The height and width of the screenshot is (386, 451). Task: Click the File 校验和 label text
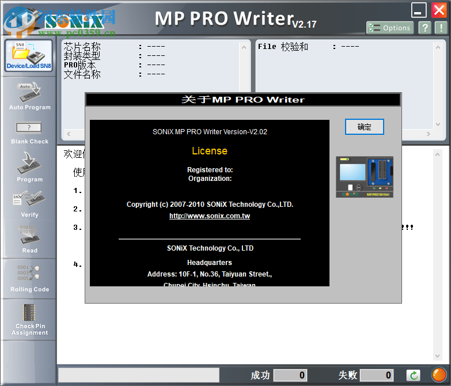pos(283,46)
